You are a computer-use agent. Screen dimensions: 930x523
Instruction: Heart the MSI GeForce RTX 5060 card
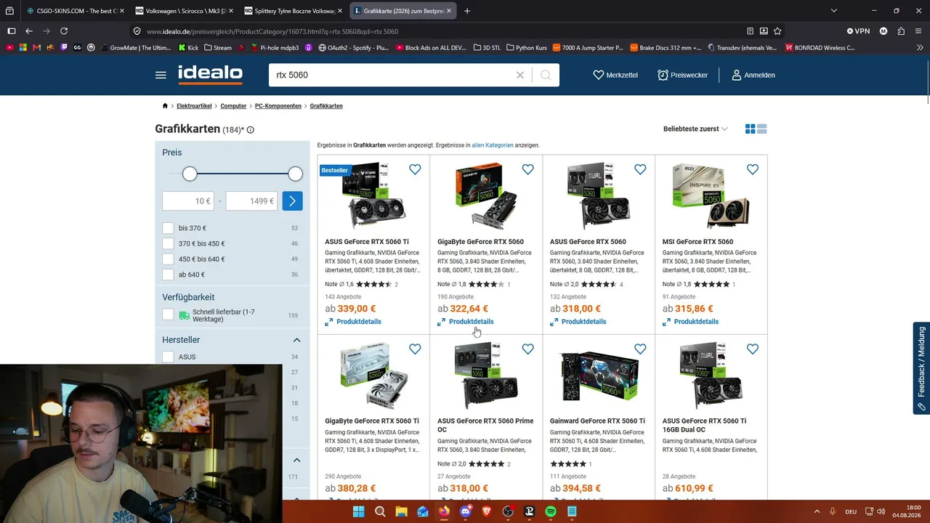[753, 169]
